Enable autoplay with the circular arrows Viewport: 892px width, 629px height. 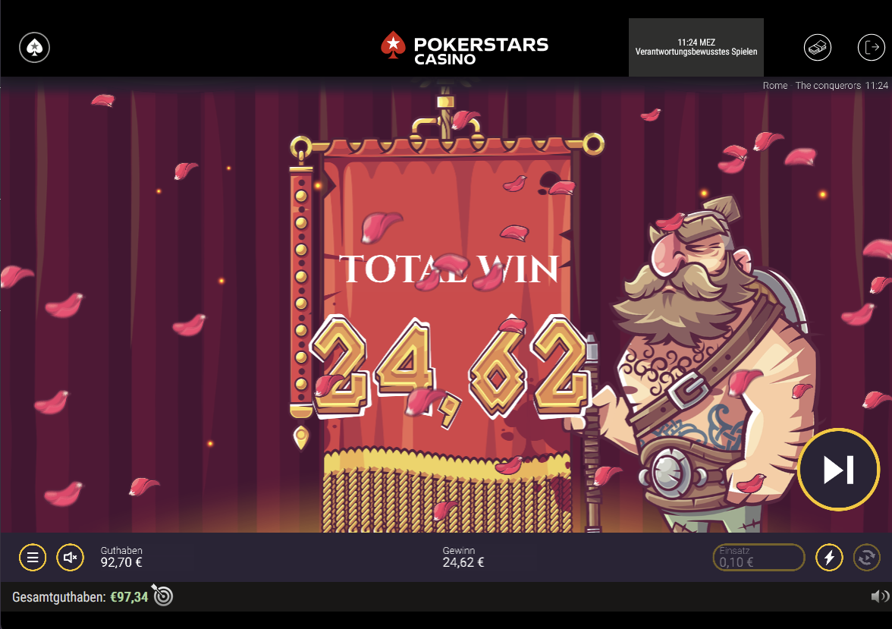click(x=867, y=557)
